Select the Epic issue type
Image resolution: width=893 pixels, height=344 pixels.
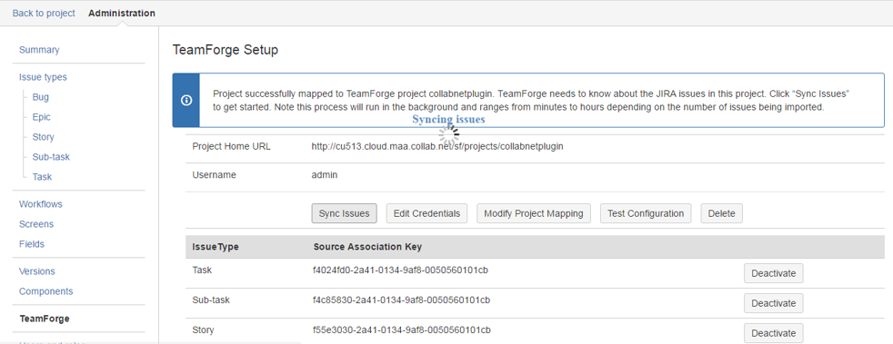pos(42,117)
